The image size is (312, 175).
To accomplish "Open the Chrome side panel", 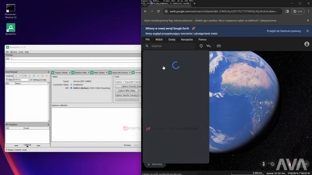I will (287, 11).
